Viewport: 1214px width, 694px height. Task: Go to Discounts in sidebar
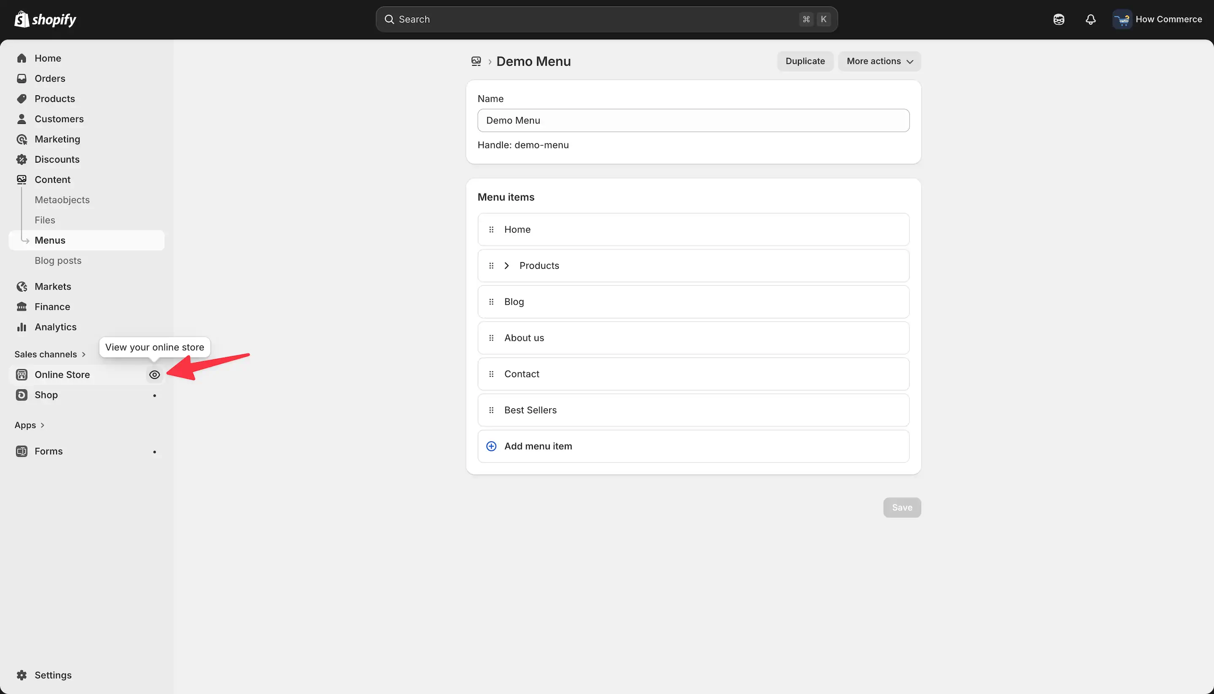point(57,160)
